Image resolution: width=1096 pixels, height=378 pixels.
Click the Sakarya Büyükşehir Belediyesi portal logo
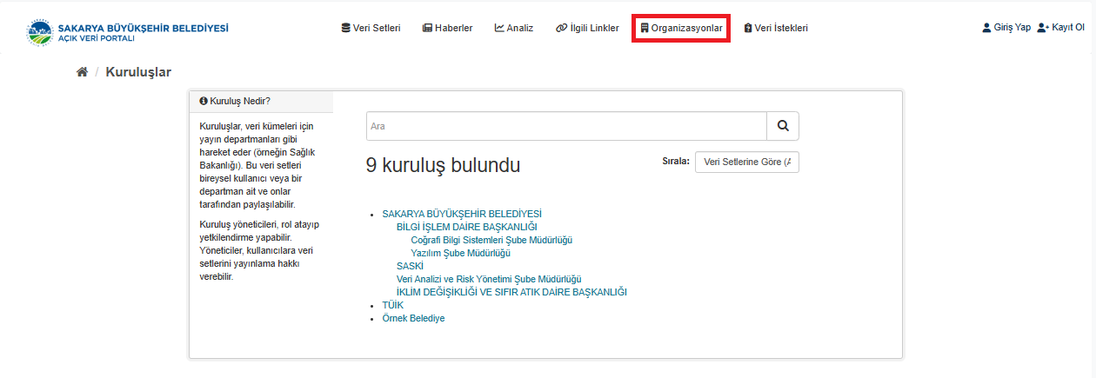128,33
